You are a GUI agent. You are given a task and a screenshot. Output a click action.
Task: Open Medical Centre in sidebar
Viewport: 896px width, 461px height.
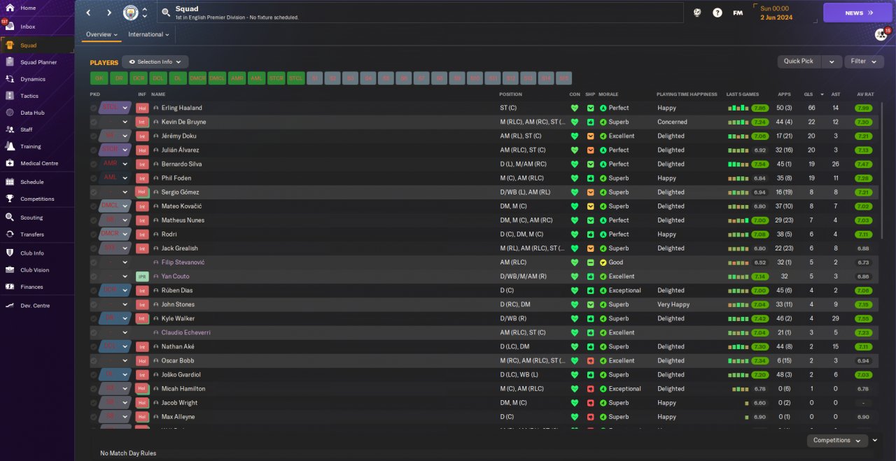(39, 163)
